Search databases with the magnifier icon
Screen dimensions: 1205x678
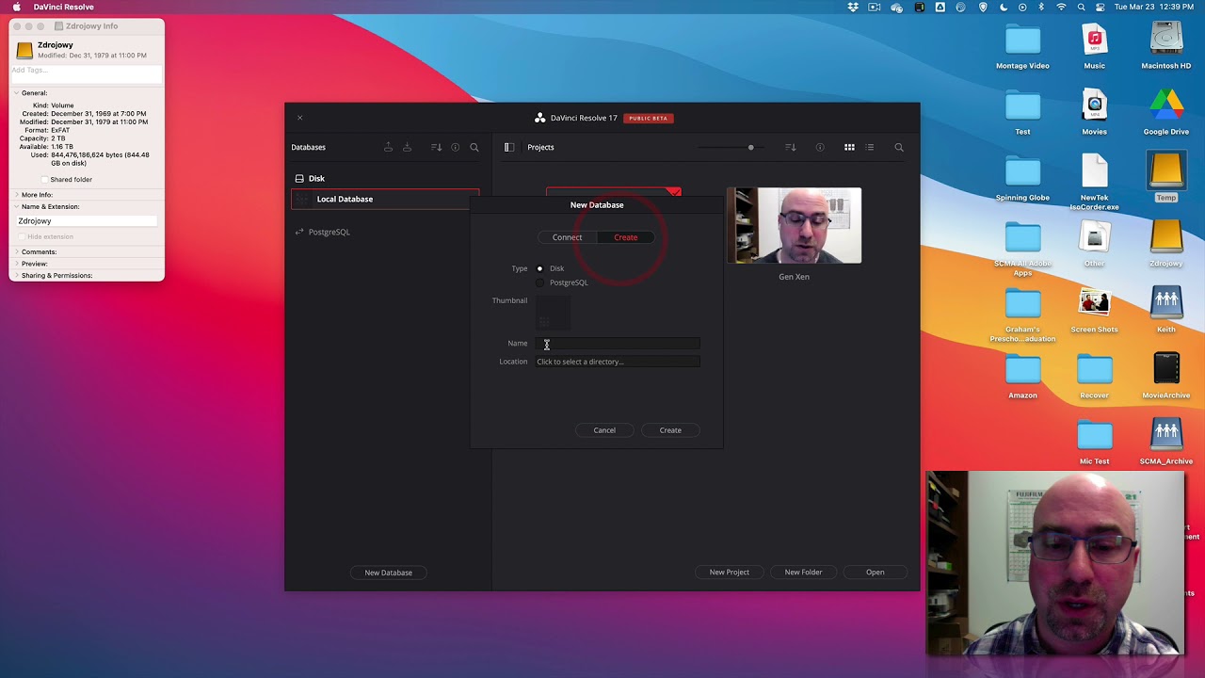pos(474,147)
